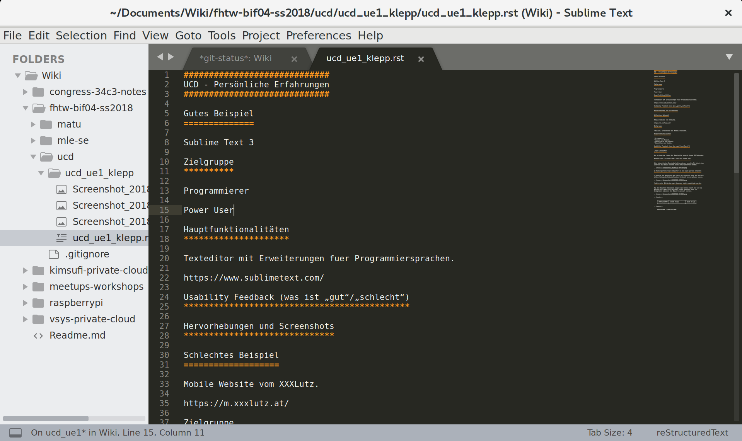Click the forward navigation arrow in tab bar

click(x=171, y=57)
